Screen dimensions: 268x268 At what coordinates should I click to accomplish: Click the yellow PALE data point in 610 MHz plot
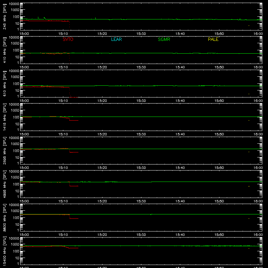point(249,94)
